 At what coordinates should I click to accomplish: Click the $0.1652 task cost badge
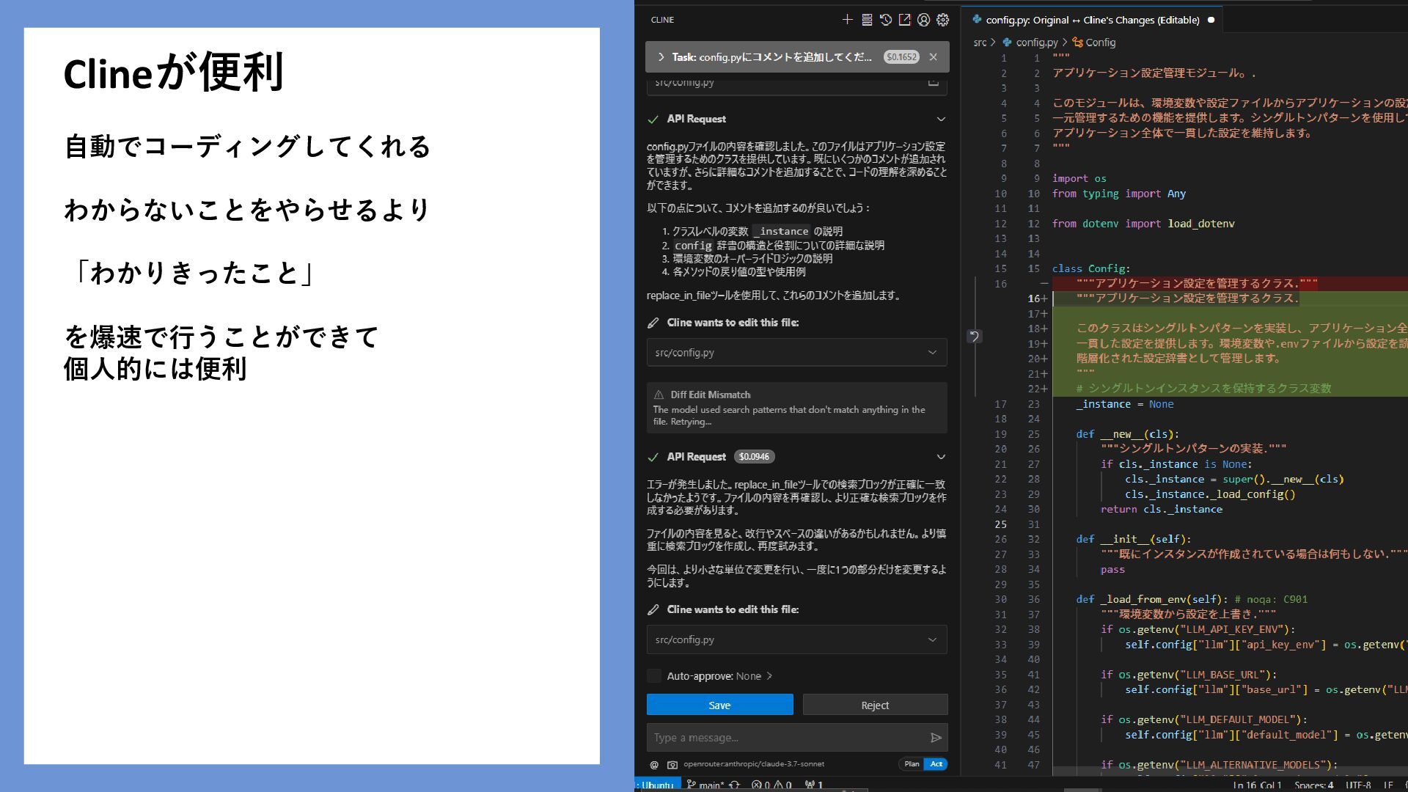tap(901, 57)
